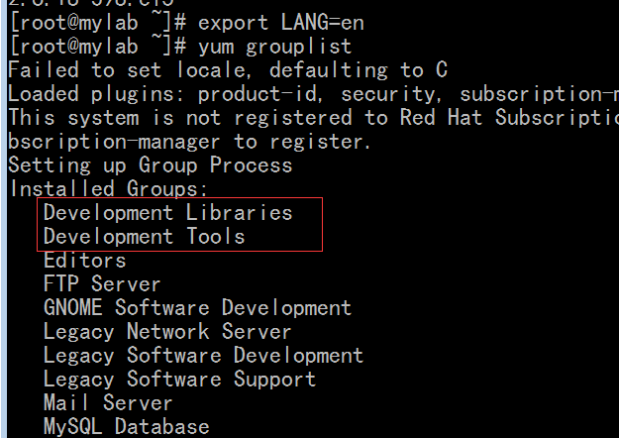Click the 'FTP Server' group entry
619x438 pixels.
tap(102, 284)
